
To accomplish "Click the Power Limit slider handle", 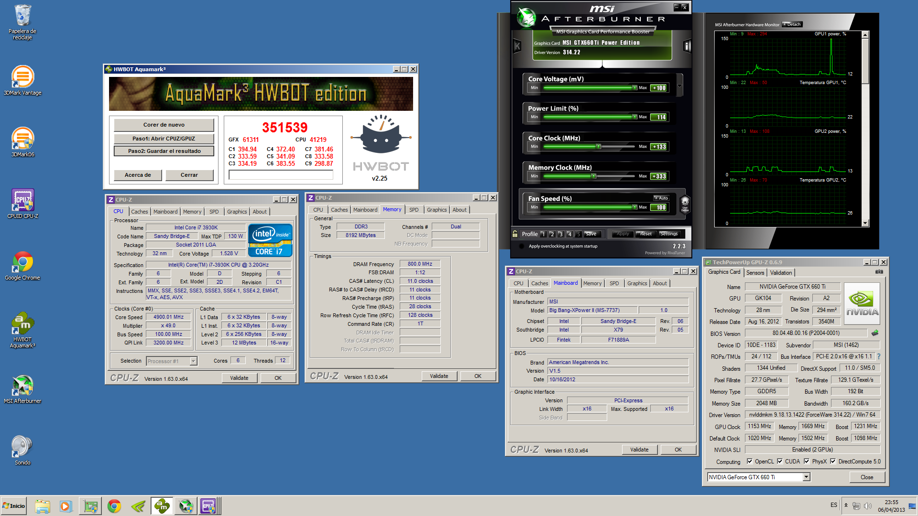I will click(x=634, y=117).
